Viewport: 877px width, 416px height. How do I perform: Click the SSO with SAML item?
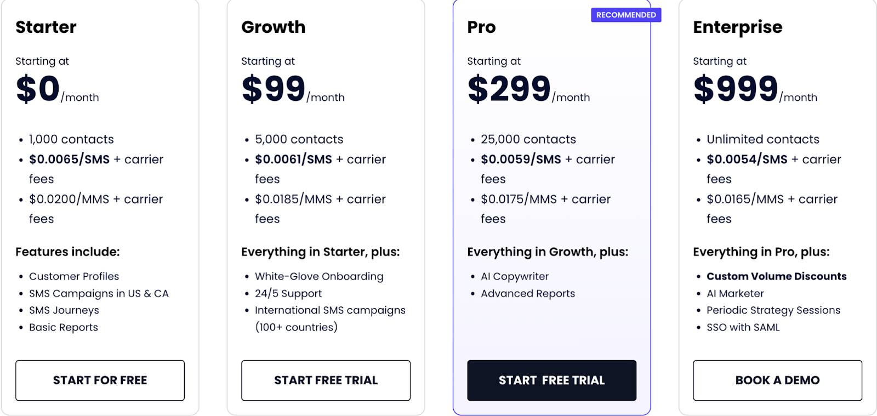[x=743, y=327]
